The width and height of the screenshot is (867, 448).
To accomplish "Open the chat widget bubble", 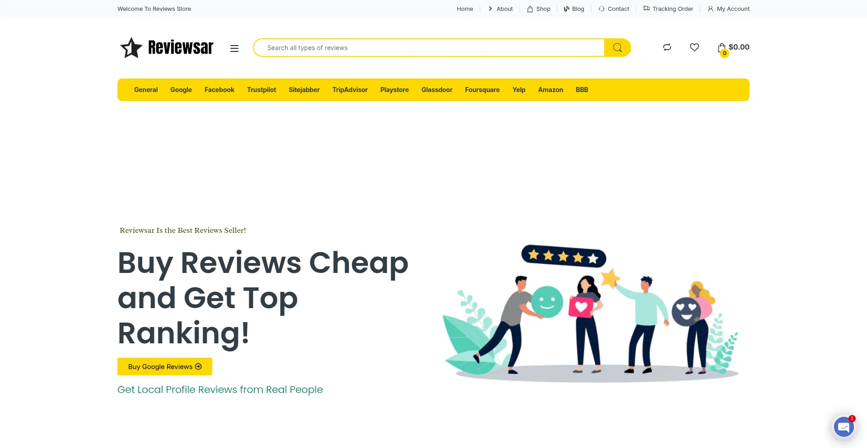I will (x=844, y=426).
